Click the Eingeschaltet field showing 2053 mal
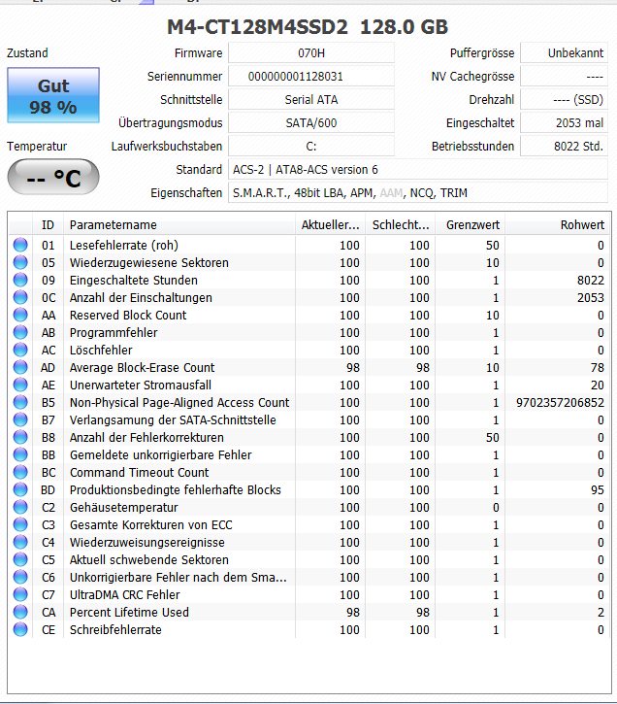 pos(564,123)
